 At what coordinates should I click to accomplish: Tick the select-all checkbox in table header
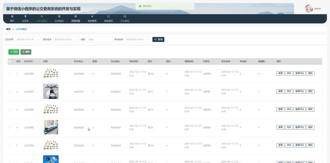click(9, 61)
